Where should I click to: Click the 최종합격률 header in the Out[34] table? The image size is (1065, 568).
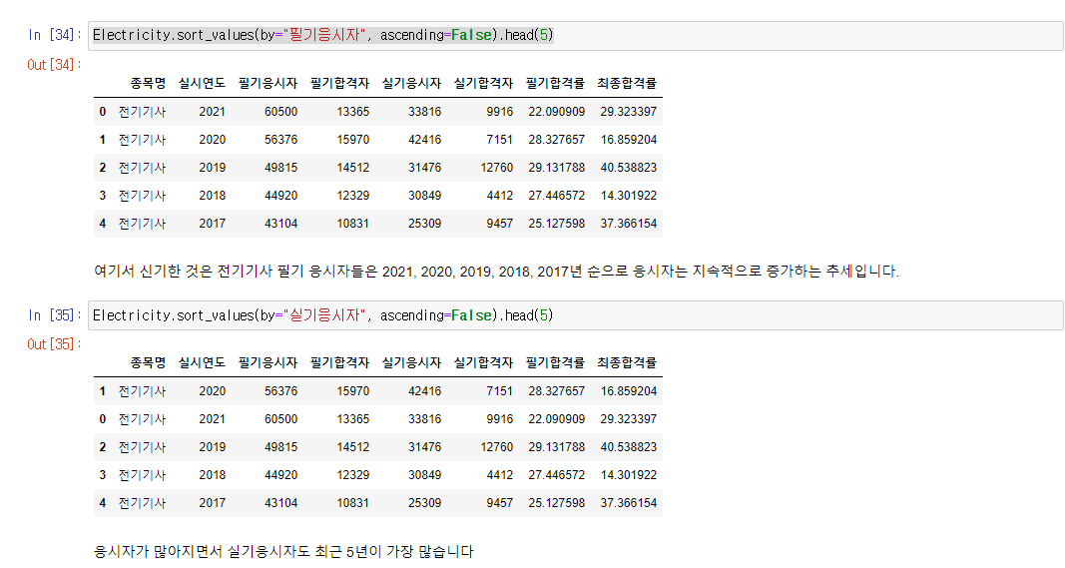point(627,83)
